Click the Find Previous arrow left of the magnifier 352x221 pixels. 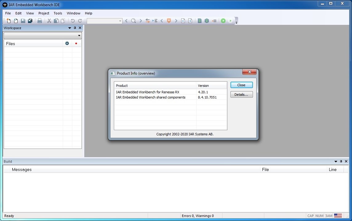point(126,21)
